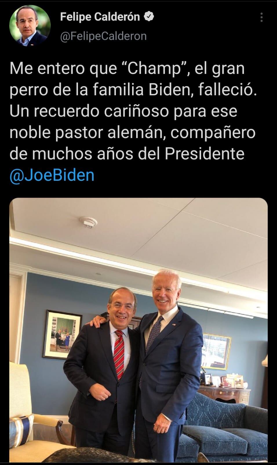Open the @JoeBiden mention
Screen dimensions: 277x465
[52, 175]
